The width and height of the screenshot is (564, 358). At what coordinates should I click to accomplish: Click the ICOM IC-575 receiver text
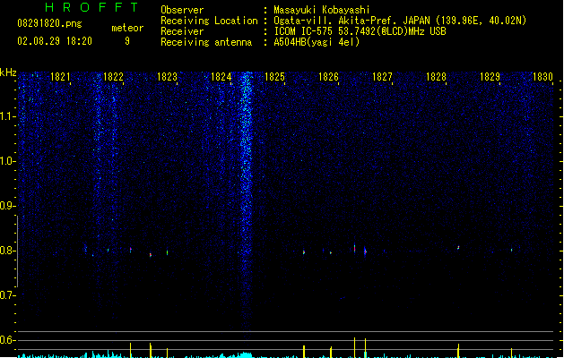pyautogui.click(x=360, y=31)
